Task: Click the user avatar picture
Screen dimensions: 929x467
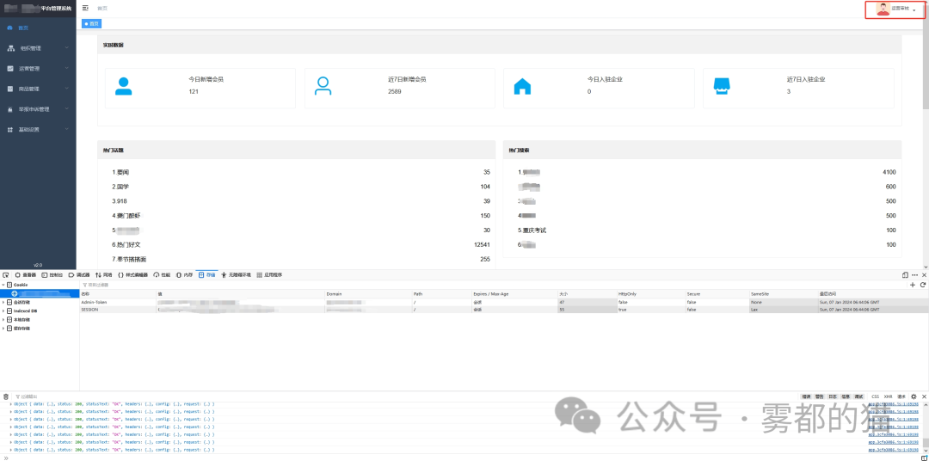Action: click(883, 9)
